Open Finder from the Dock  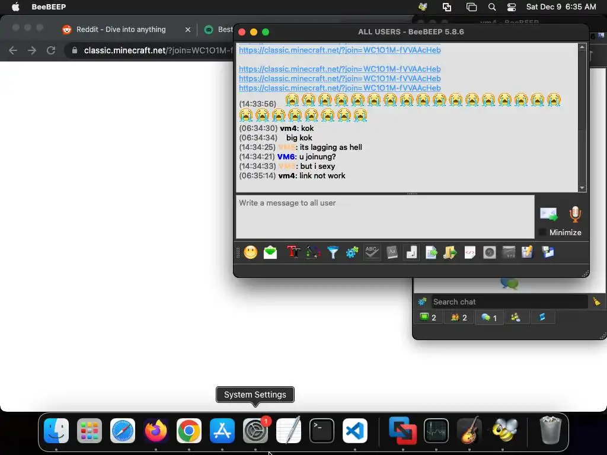tap(56, 431)
